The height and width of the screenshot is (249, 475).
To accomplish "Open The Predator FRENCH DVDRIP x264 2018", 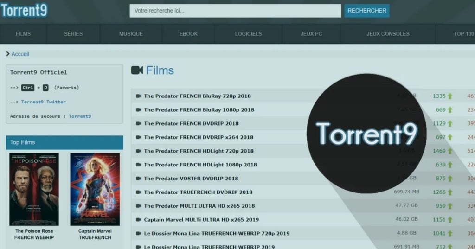I will point(199,137).
